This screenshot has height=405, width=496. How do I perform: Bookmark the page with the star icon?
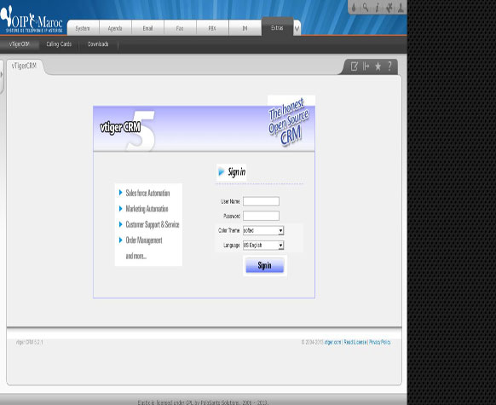click(x=378, y=67)
